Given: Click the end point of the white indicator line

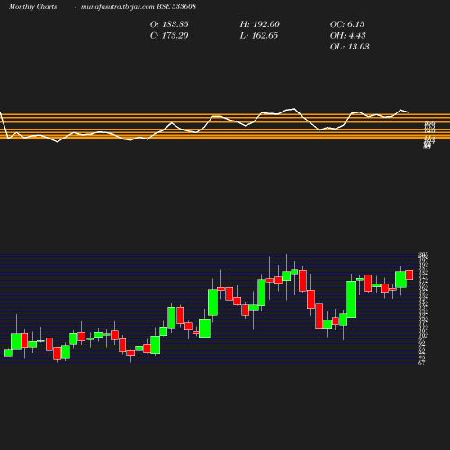Looking at the screenshot, I should point(409,112).
